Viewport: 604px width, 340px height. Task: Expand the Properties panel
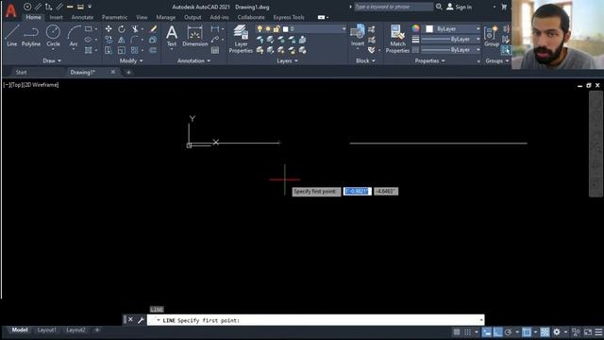click(x=429, y=60)
